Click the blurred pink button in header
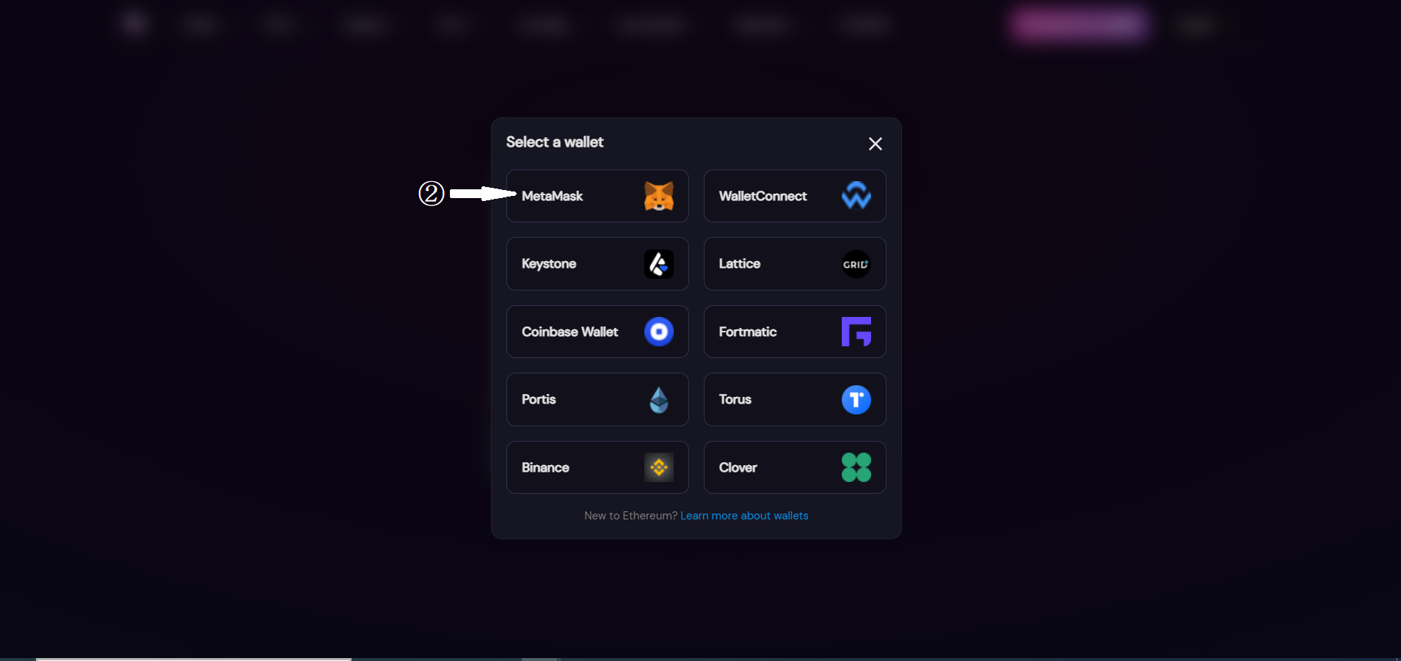This screenshot has height=661, width=1401. (1077, 25)
